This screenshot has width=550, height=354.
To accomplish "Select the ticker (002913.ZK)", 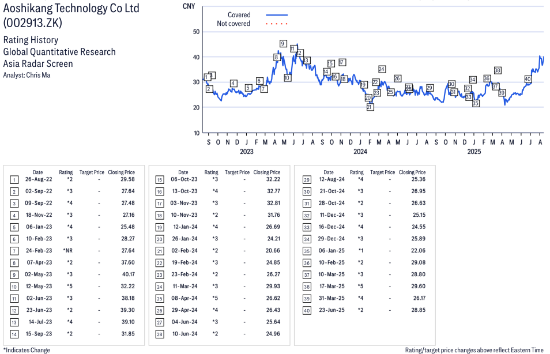I will click(x=33, y=23).
